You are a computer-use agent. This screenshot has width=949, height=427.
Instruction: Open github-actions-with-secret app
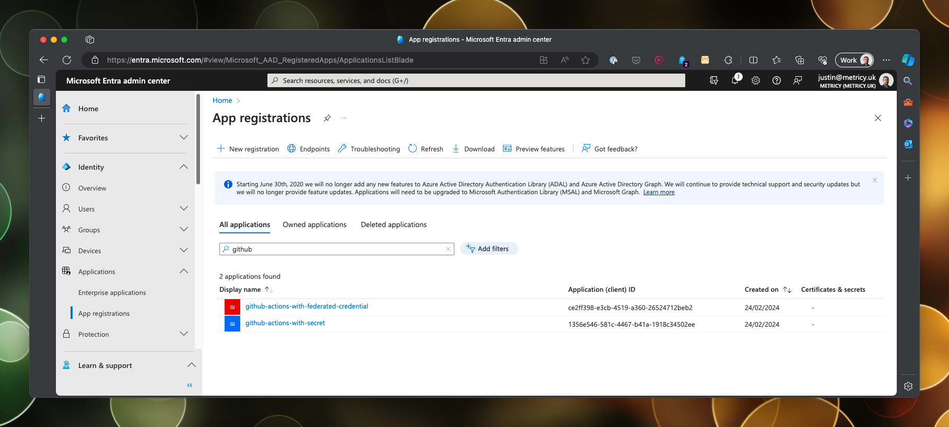coord(285,323)
